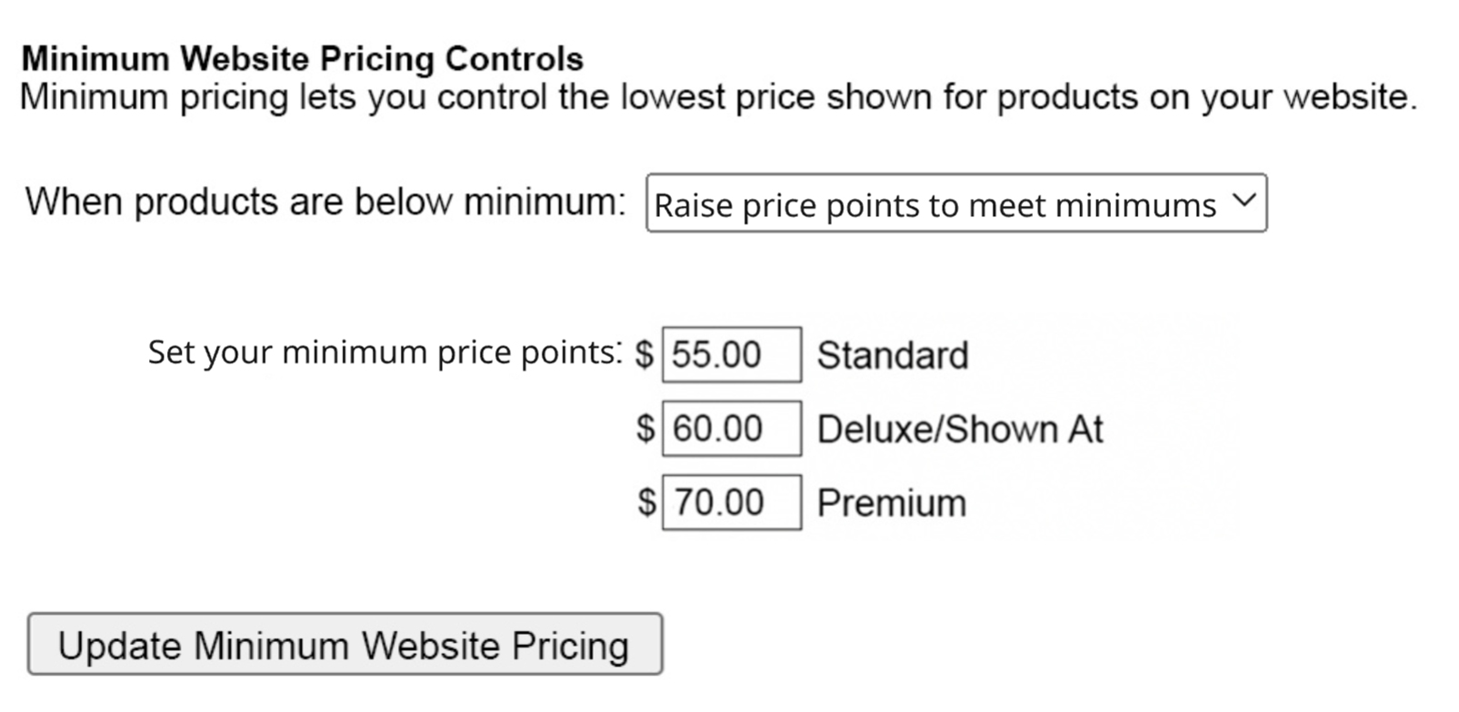
Task: Click the dollar sign beside Premium price
Action: (x=645, y=502)
